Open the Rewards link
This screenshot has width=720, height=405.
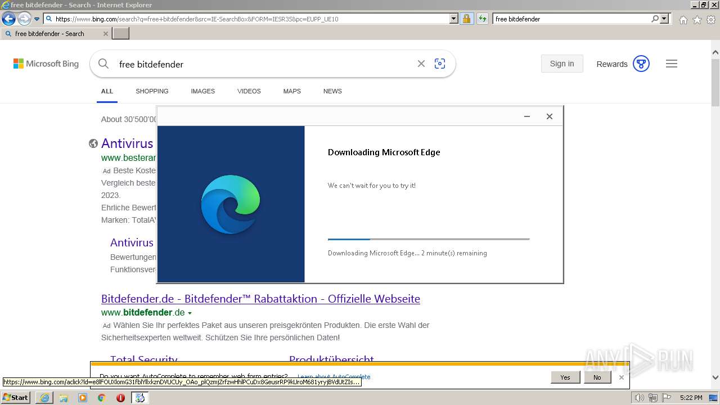612,64
